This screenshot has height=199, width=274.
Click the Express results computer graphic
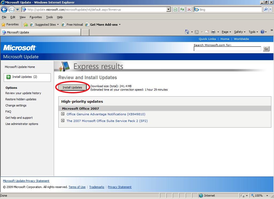click(x=64, y=66)
